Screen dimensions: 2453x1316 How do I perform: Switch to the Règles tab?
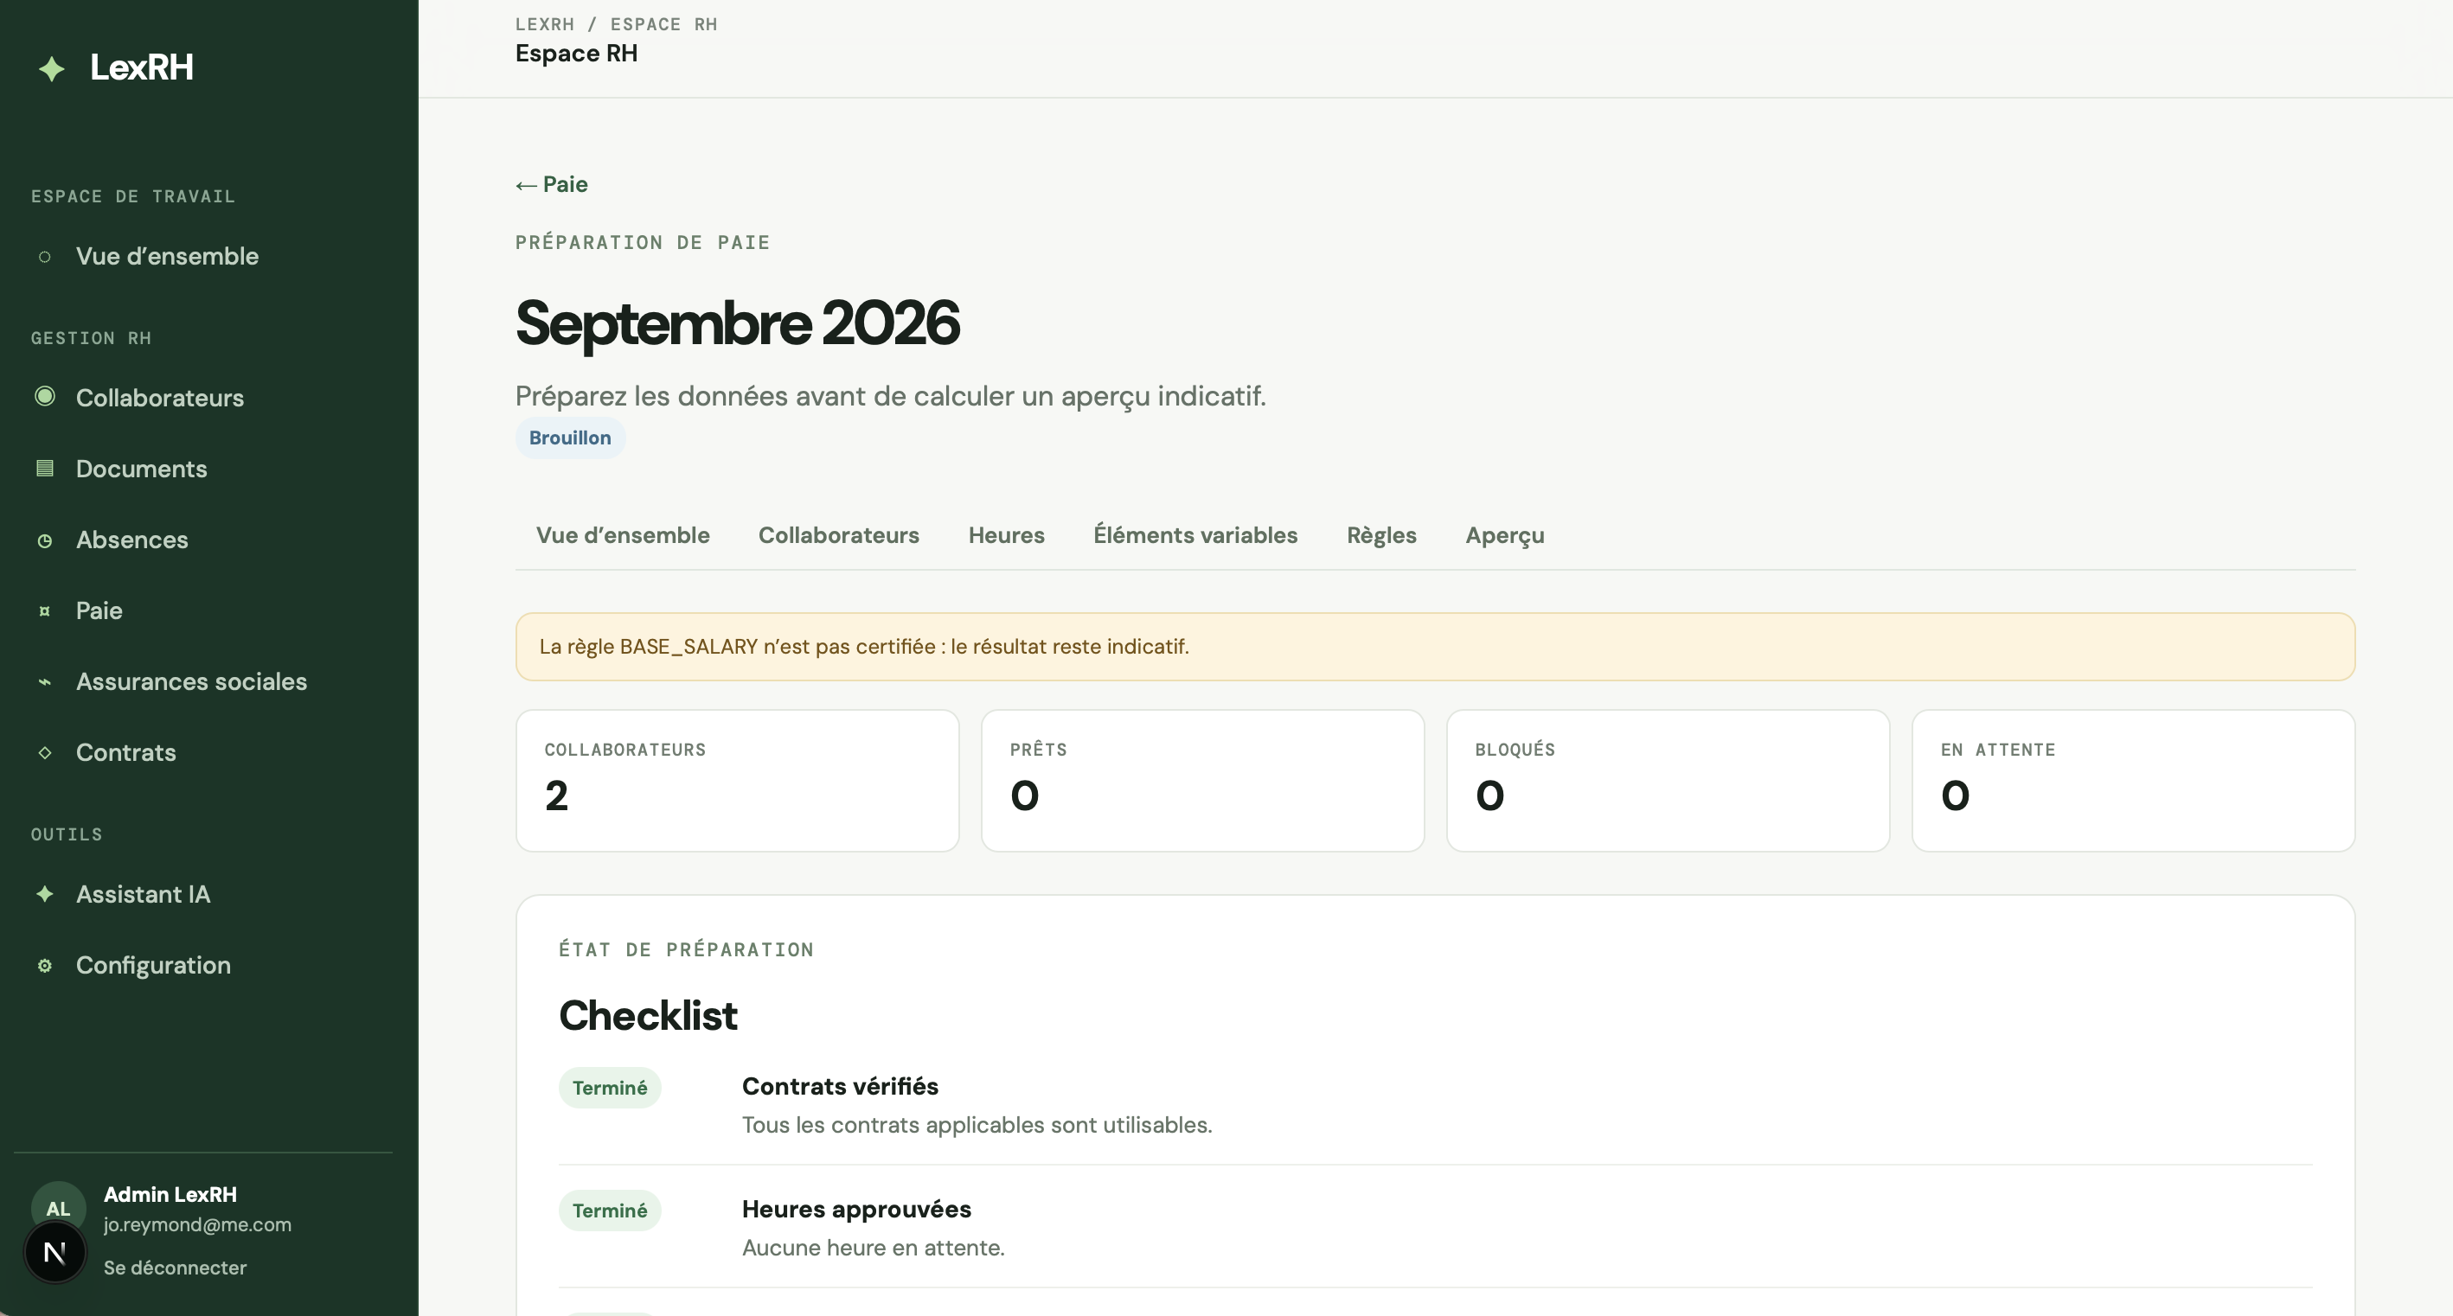(1381, 535)
